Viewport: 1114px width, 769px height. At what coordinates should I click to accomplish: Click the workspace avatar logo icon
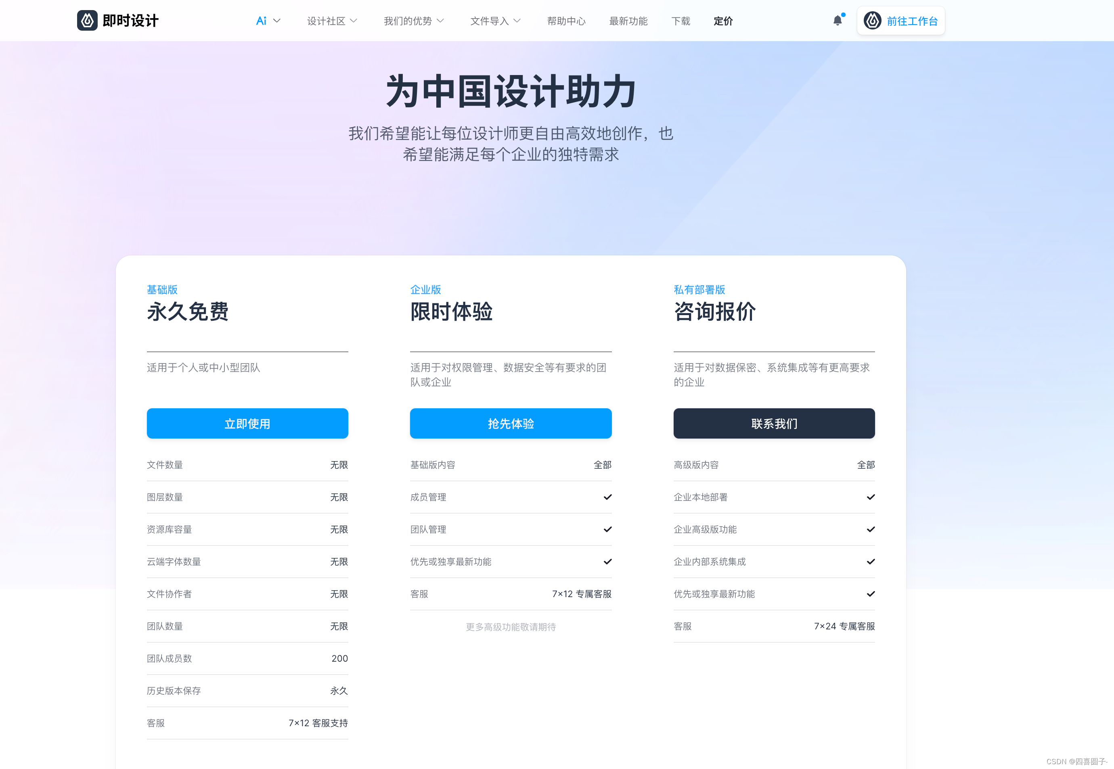(872, 21)
